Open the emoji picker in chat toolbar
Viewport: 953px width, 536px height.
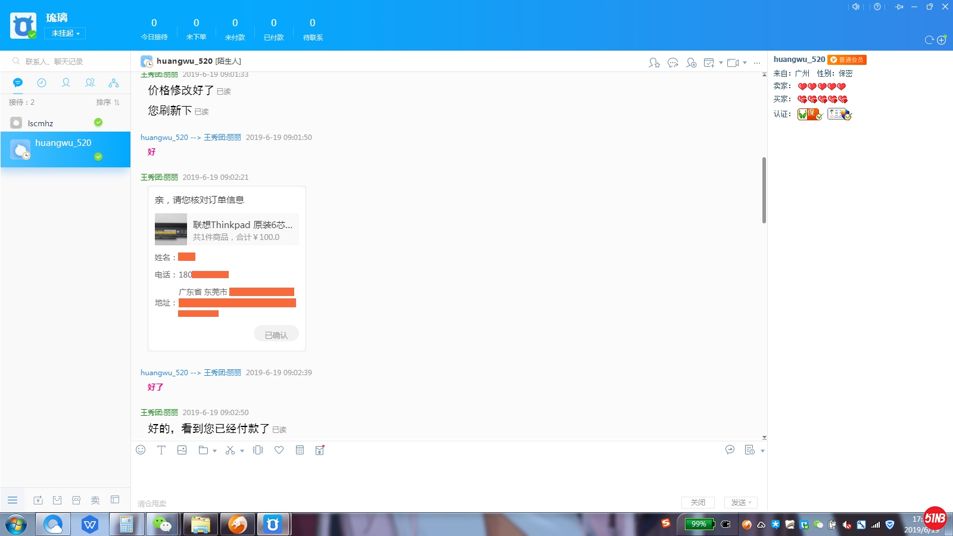point(141,450)
